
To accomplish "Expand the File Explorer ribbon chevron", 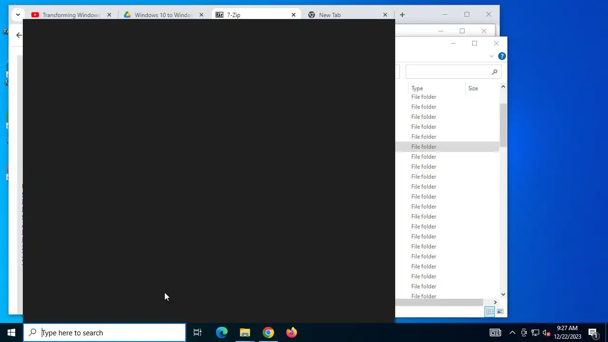I will tap(492, 56).
